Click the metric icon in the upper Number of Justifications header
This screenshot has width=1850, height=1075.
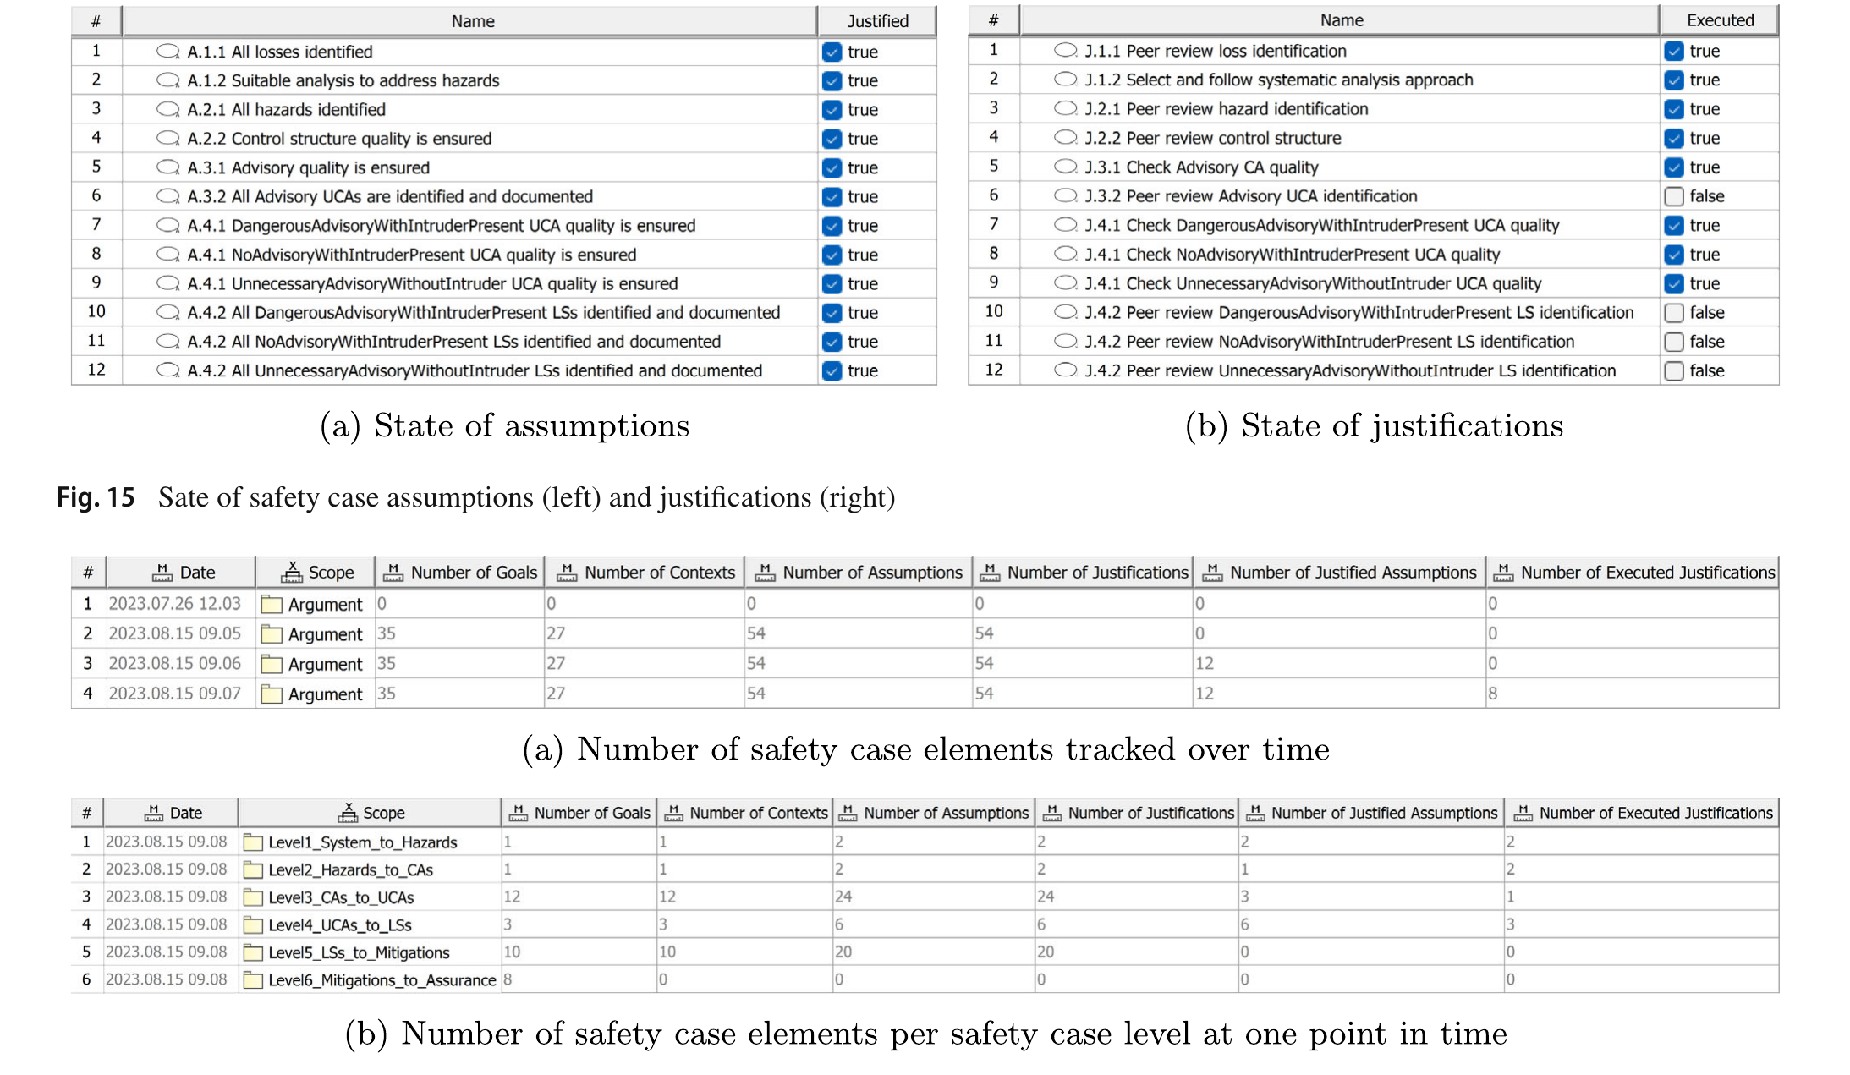click(x=990, y=573)
